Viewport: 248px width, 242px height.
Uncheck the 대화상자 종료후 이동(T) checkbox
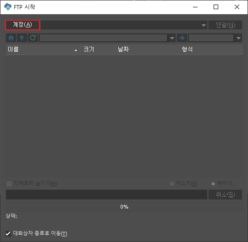(x=8, y=233)
